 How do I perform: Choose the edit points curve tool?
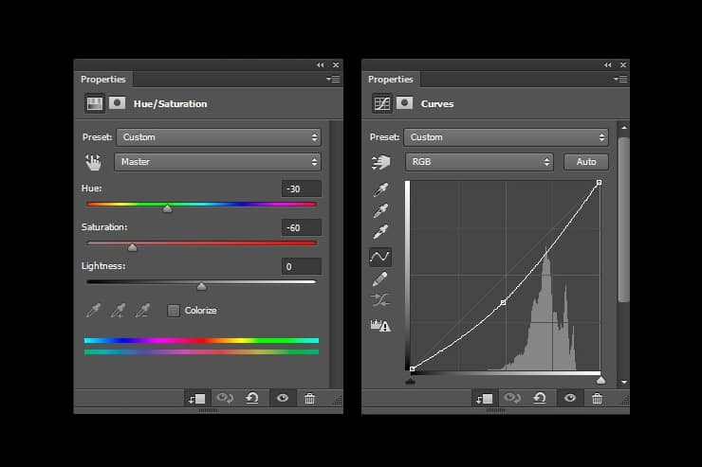tap(380, 257)
